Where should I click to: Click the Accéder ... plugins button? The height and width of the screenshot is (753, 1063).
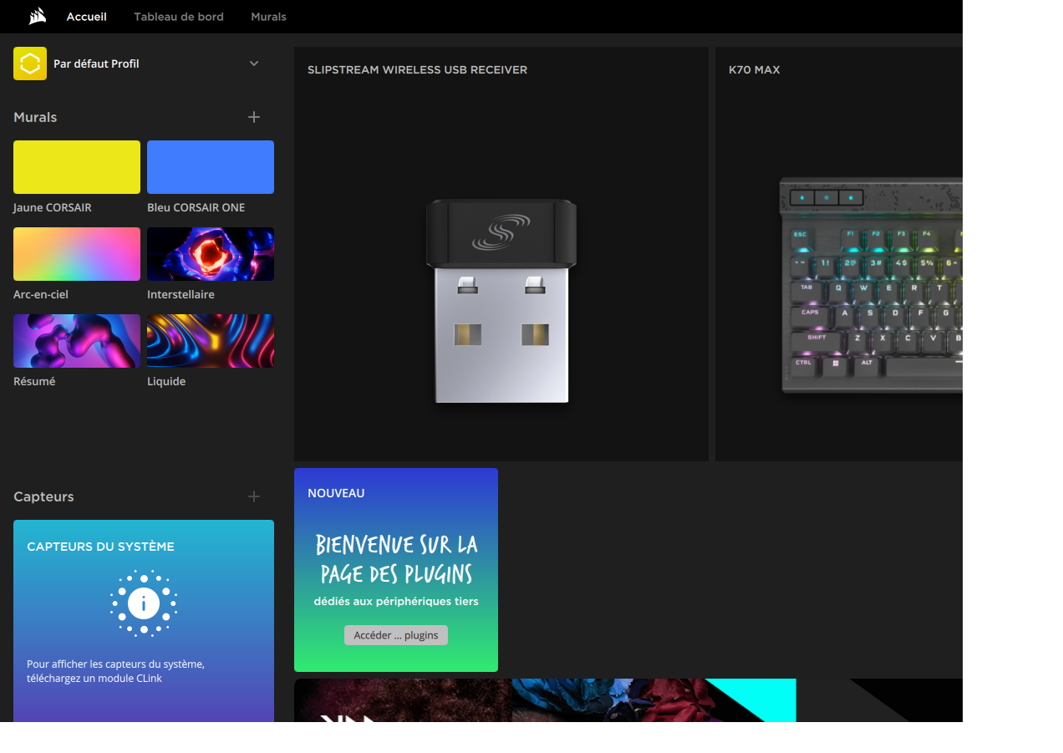coord(396,635)
